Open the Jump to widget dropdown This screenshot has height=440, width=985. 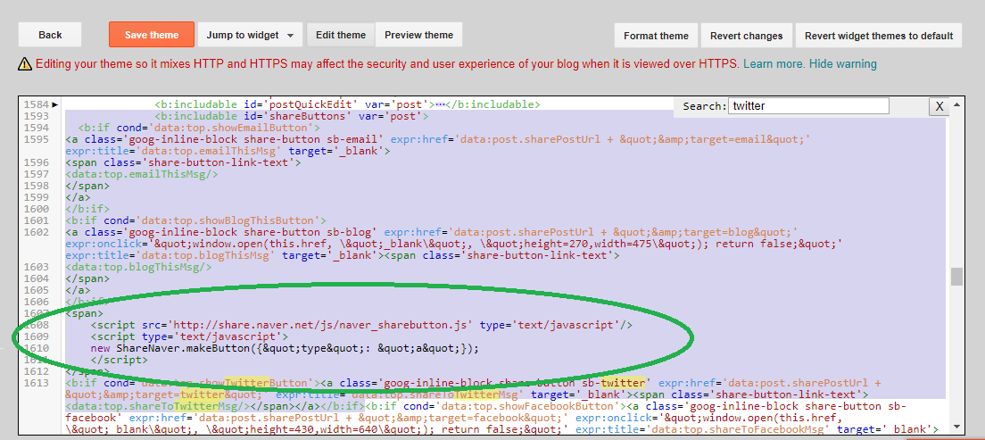pos(250,35)
